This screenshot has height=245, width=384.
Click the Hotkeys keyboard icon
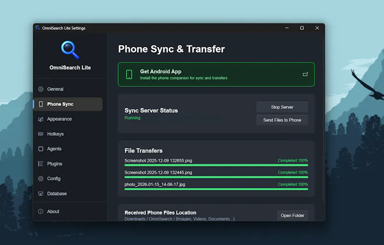(41, 134)
